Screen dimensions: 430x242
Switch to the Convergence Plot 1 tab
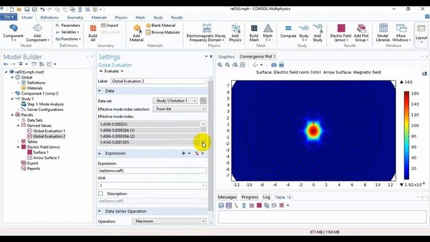257,56
